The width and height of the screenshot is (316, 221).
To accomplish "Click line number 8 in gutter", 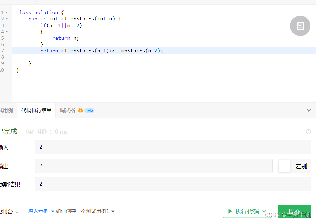I will click(x=3, y=57).
